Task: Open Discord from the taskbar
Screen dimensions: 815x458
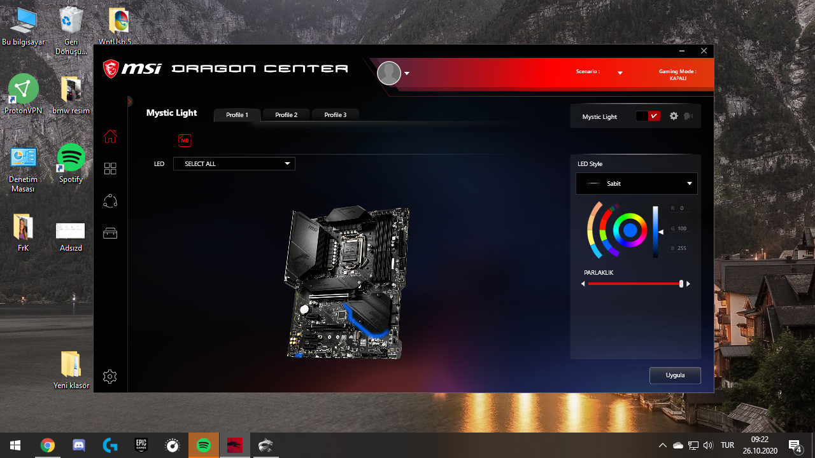Action: click(78, 445)
